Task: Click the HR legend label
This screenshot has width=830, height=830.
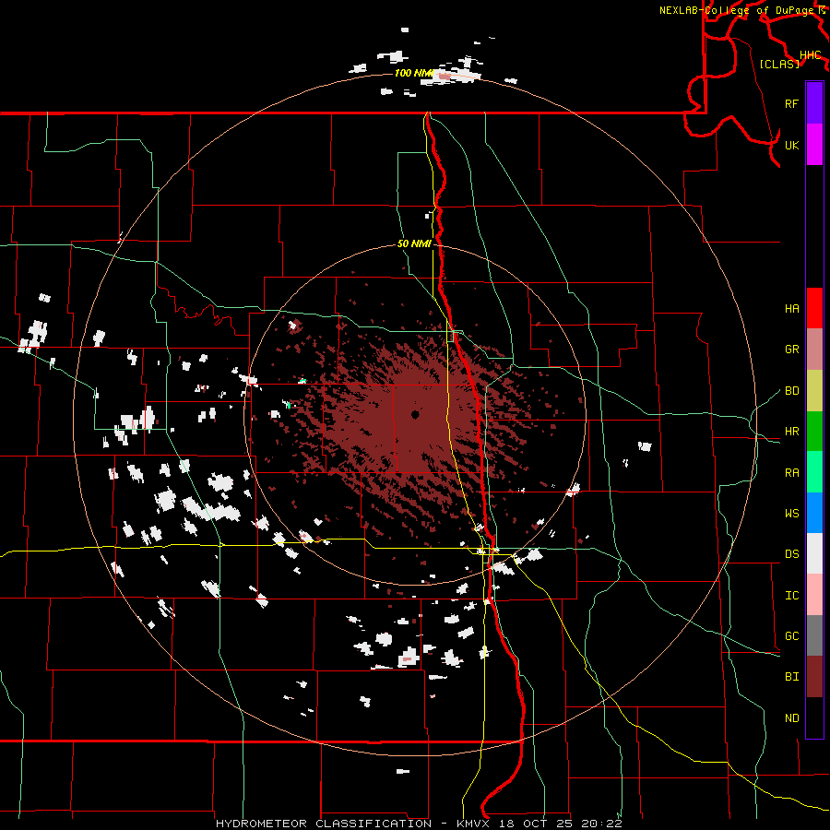Action: pos(791,432)
